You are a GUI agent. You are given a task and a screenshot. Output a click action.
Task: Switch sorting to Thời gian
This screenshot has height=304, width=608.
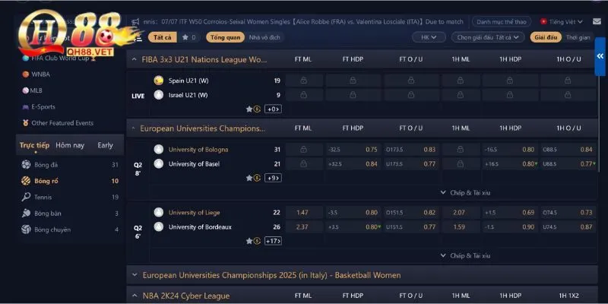(x=578, y=36)
